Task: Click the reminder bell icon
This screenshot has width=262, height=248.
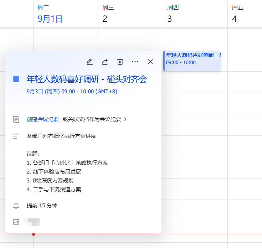Action: (x=16, y=206)
